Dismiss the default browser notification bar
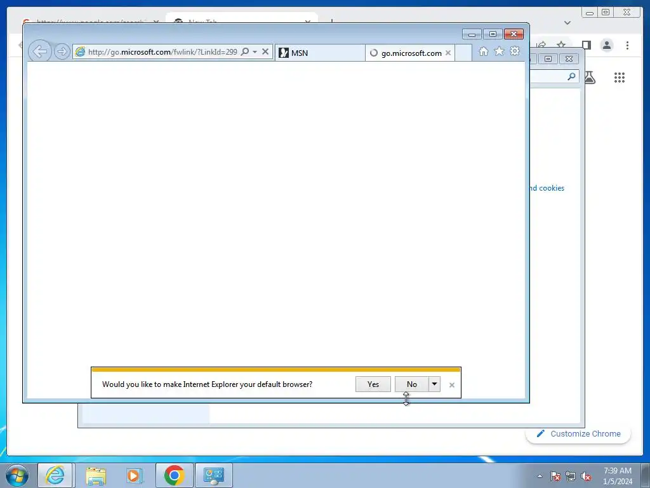This screenshot has width=650, height=488. (452, 385)
